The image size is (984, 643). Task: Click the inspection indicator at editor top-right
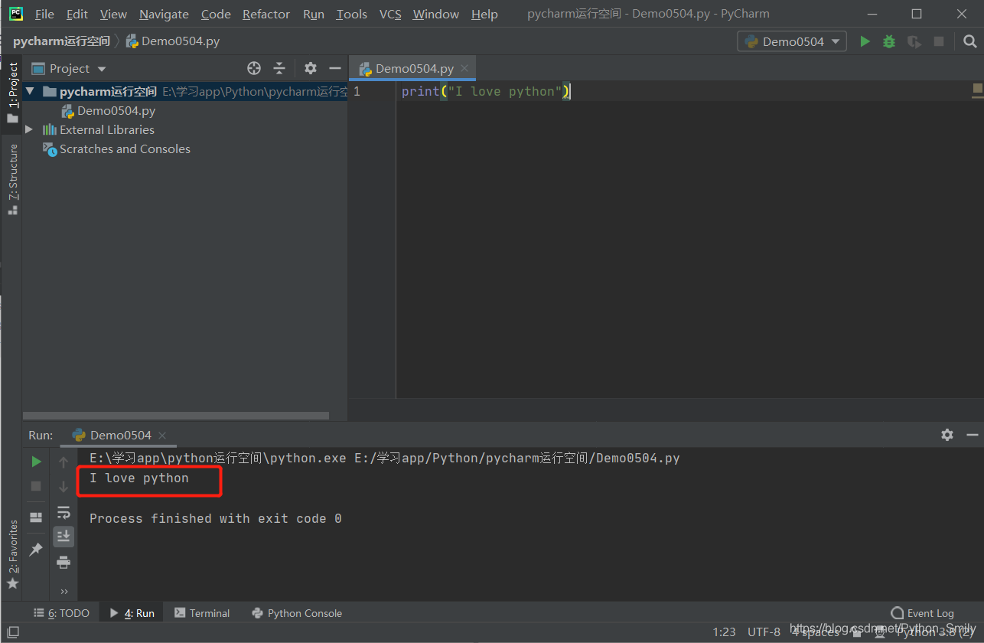click(x=977, y=90)
